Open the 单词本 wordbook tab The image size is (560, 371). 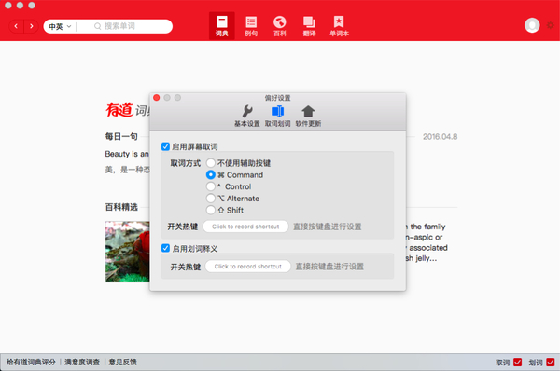(339, 26)
